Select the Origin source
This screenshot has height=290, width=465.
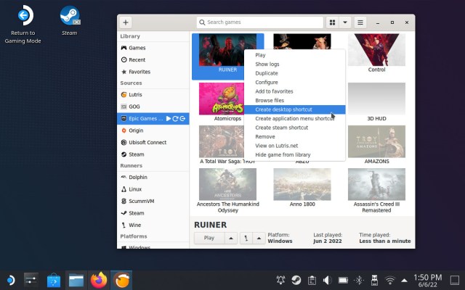[x=153, y=130]
